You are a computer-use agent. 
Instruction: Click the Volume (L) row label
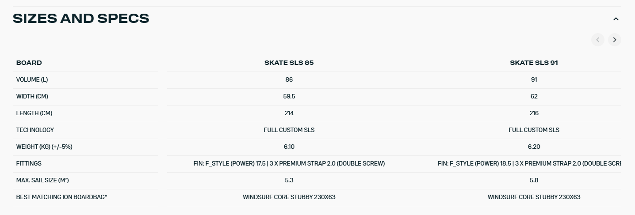(x=32, y=79)
